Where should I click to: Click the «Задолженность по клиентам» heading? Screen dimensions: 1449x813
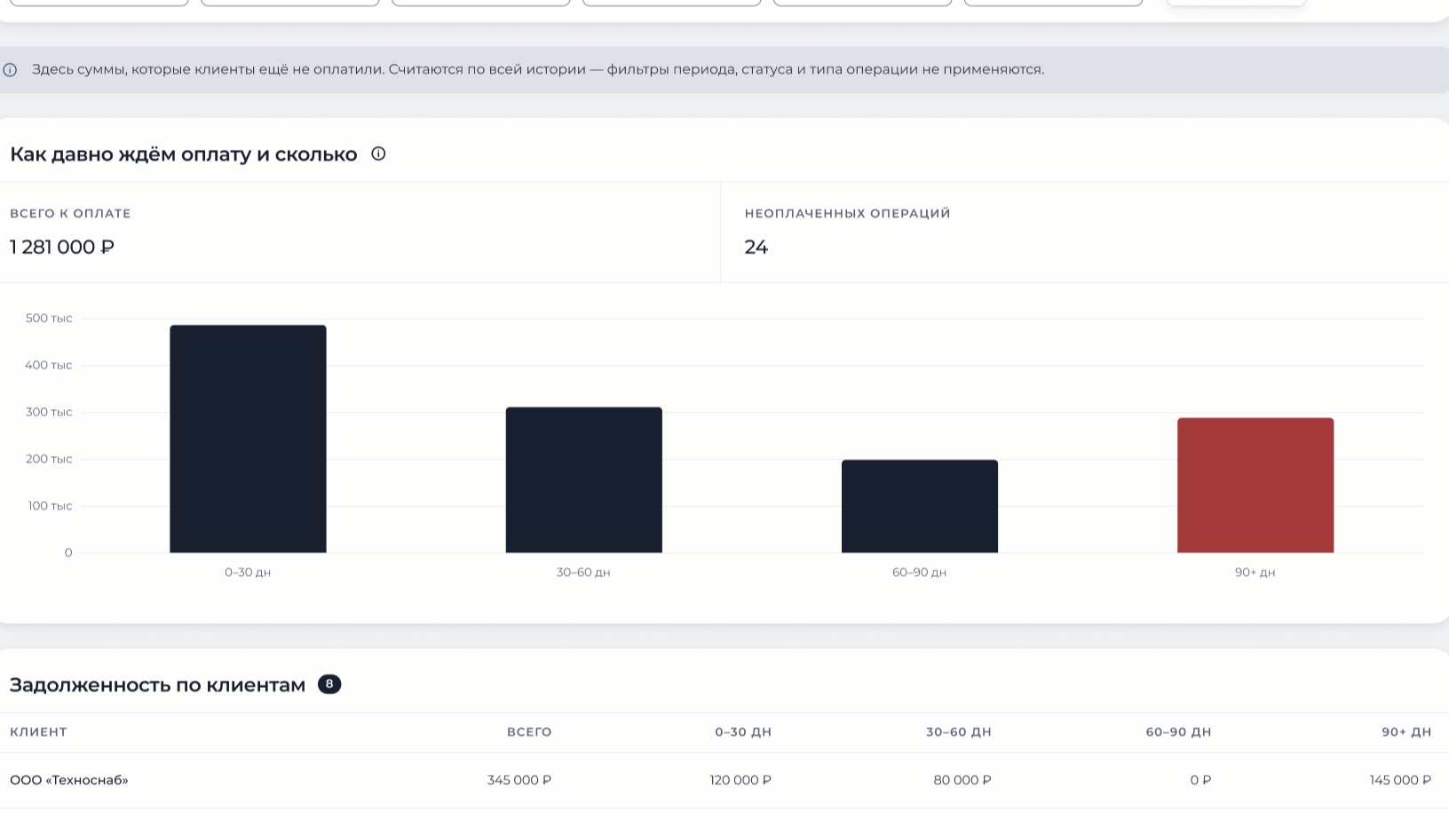click(x=157, y=685)
